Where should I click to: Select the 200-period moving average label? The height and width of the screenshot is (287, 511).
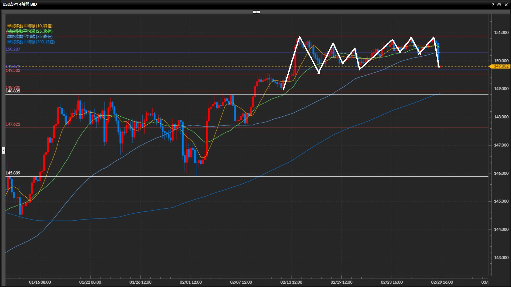[31, 42]
